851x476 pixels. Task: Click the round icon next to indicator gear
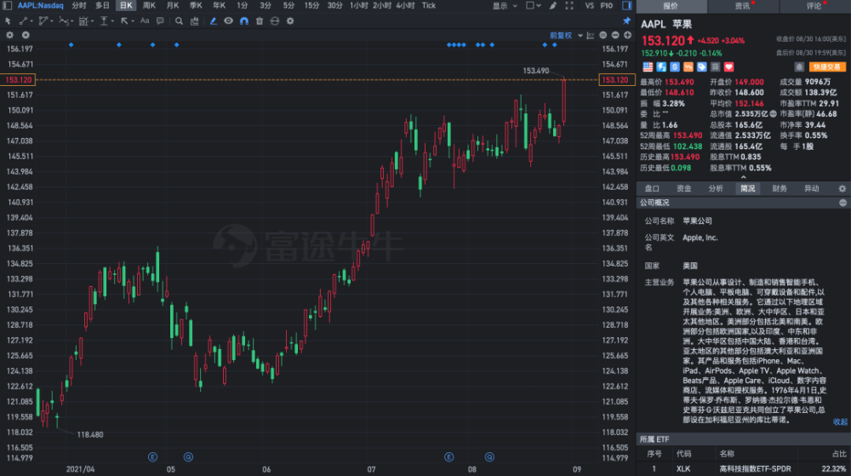tap(26, 35)
